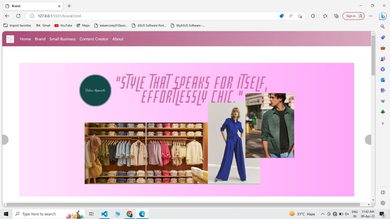Open the kaisercomp510assi bookmark

click(111, 25)
